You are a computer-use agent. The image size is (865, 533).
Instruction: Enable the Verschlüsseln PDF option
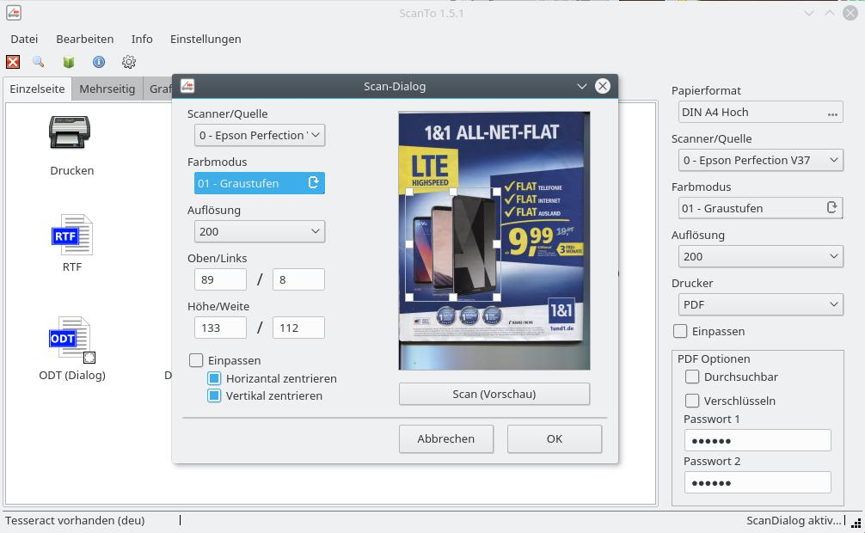coord(692,401)
